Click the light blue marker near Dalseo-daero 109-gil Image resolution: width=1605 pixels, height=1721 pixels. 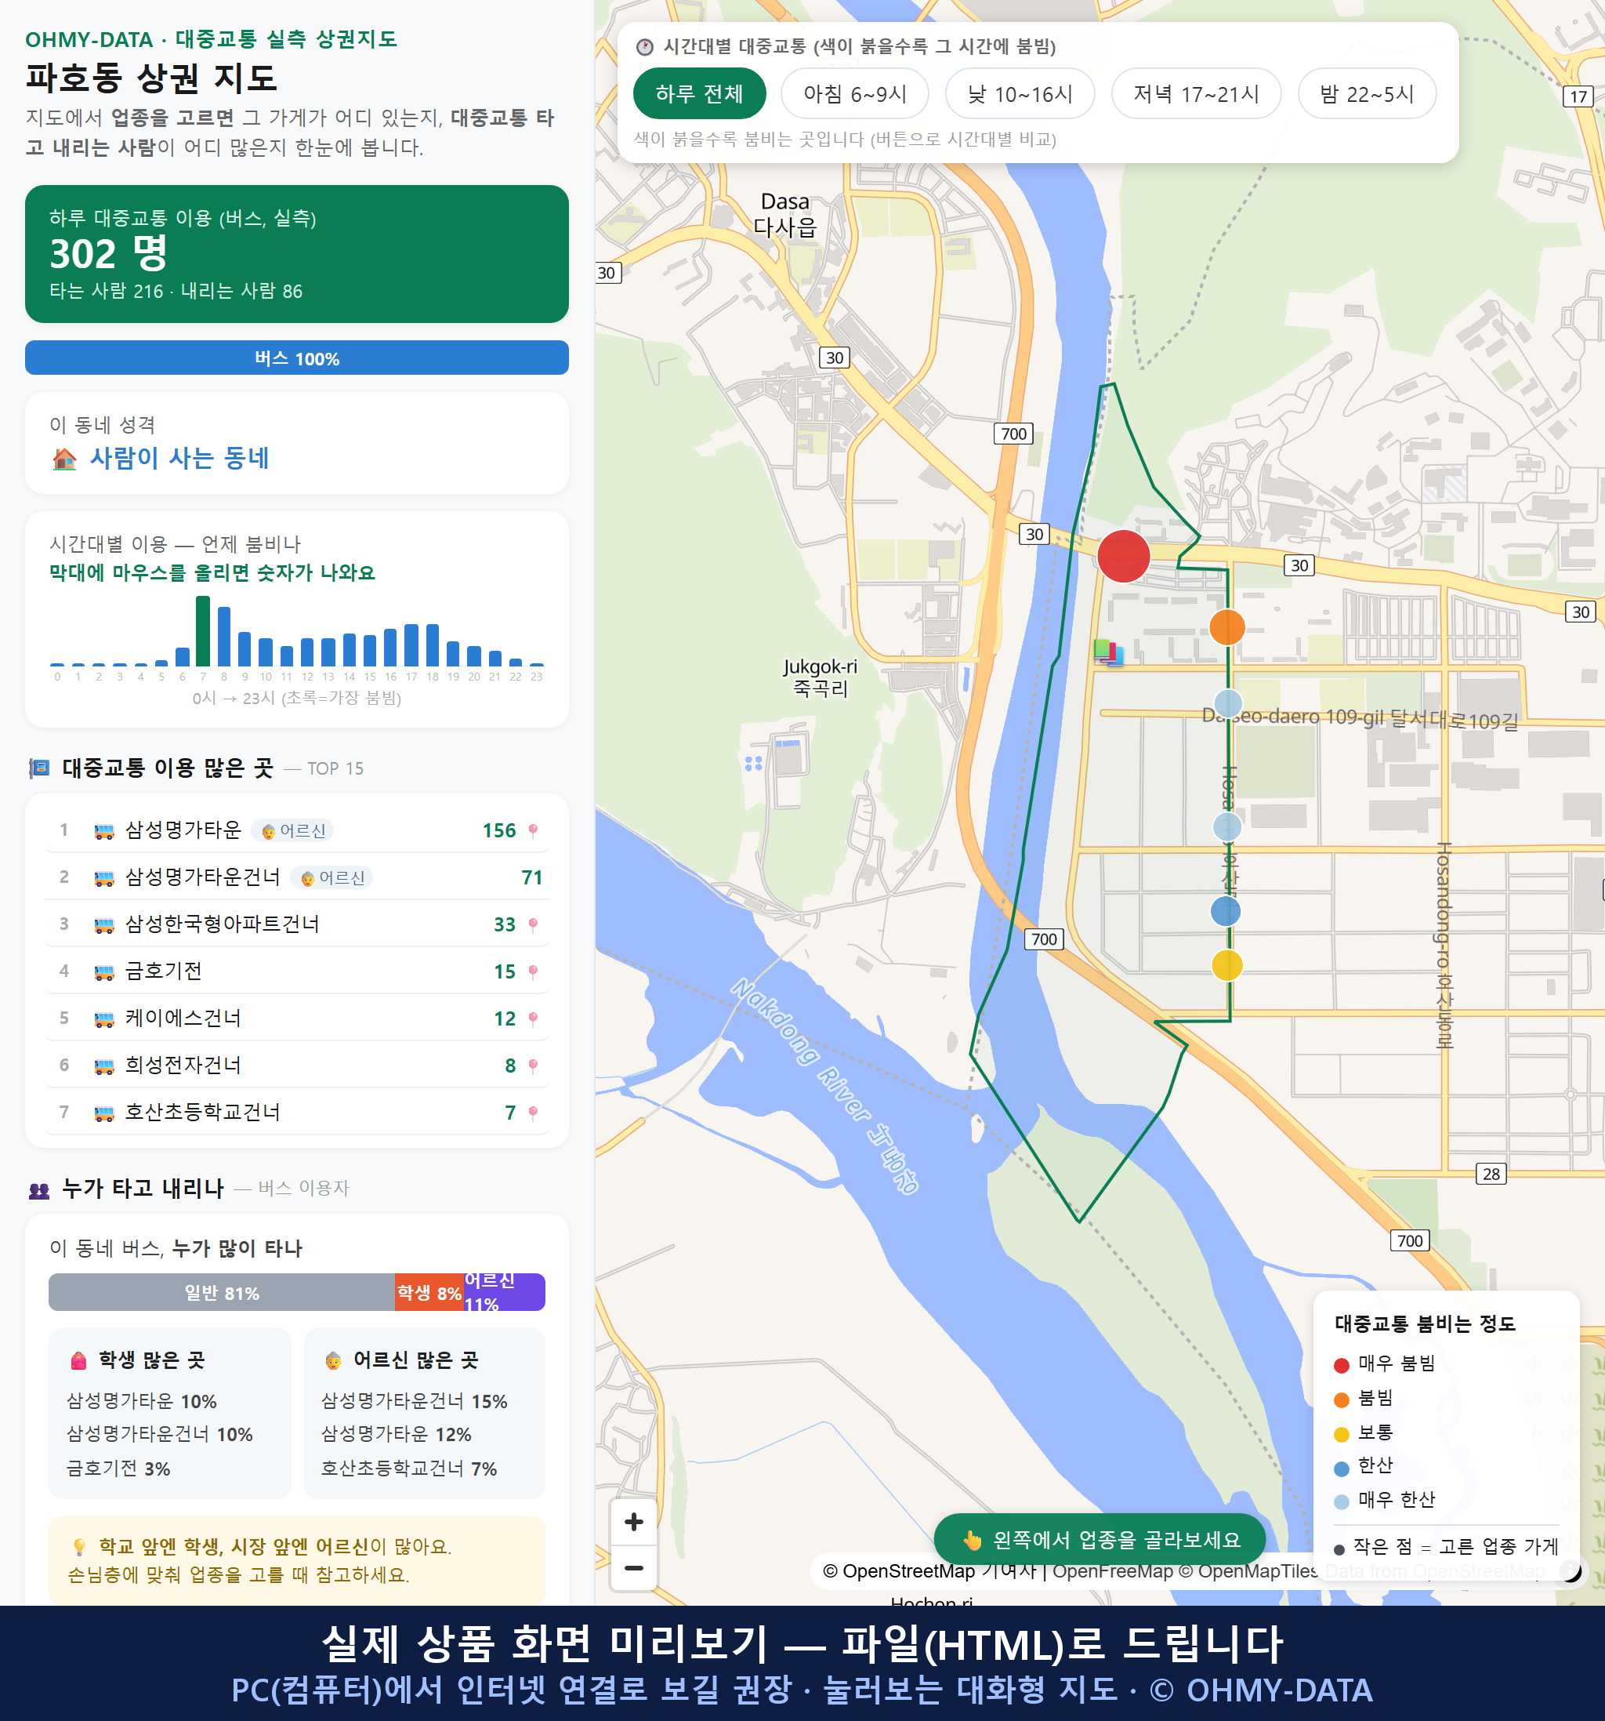click(x=1228, y=703)
